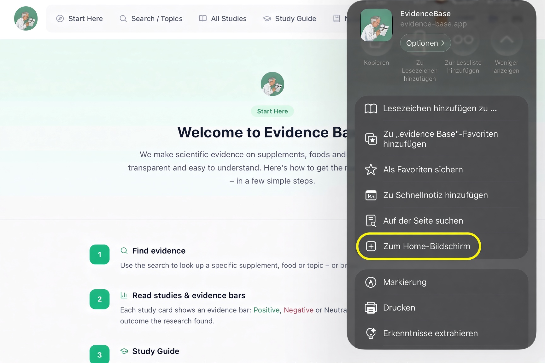Click the magnifier icon beside Search / Topics
The width and height of the screenshot is (545, 363).
pyautogui.click(x=123, y=19)
